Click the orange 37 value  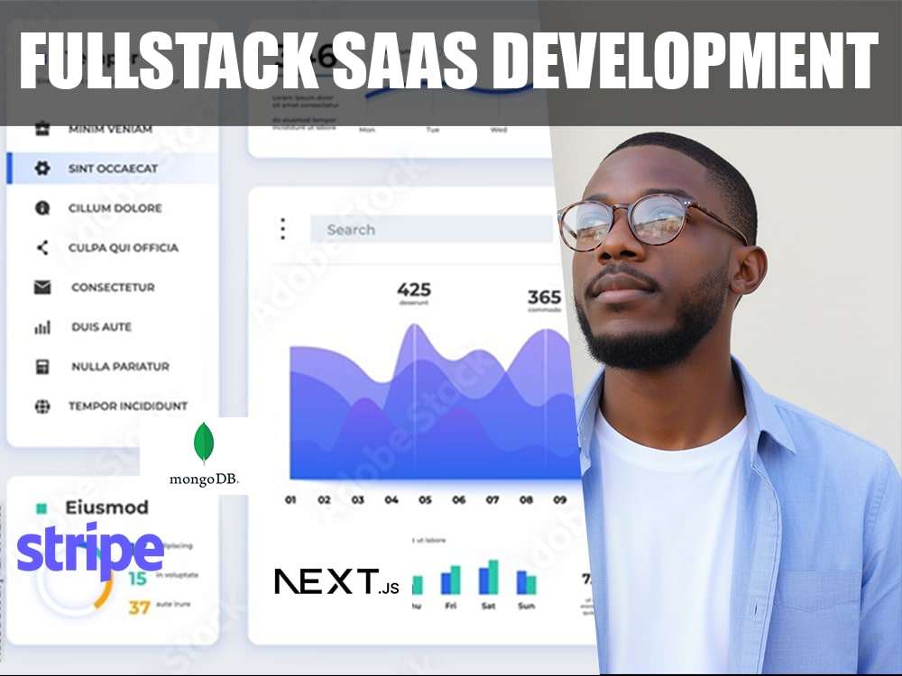139,607
